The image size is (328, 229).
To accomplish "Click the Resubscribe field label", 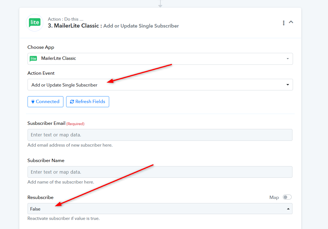I will (x=40, y=197).
